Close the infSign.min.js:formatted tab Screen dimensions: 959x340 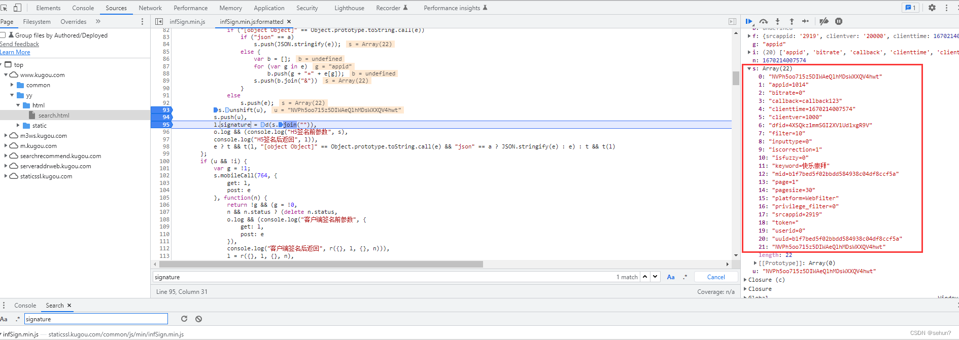pyautogui.click(x=289, y=22)
